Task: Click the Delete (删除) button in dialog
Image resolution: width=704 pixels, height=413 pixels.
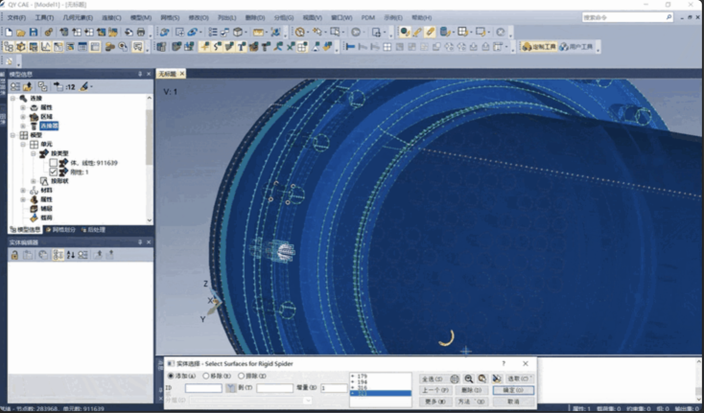Action: point(471,390)
